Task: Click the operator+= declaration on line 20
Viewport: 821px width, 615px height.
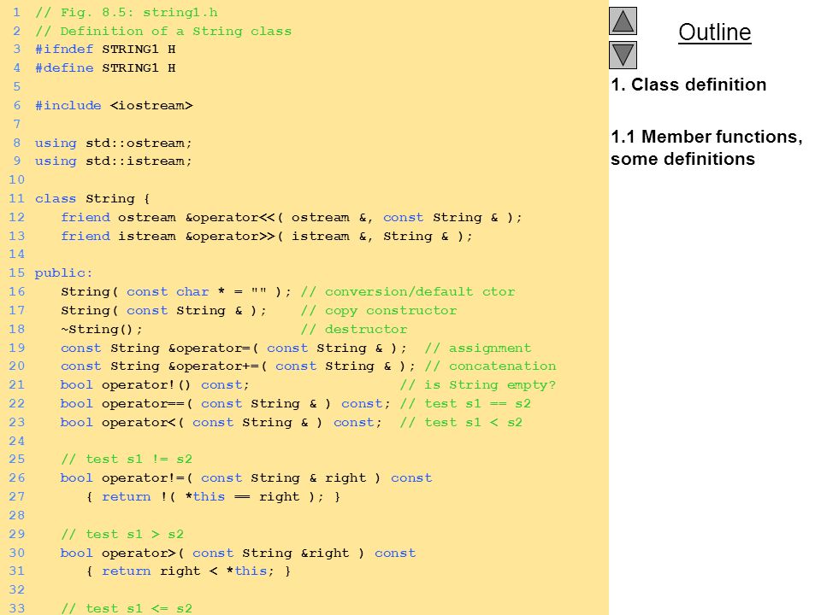Action: click(x=238, y=366)
